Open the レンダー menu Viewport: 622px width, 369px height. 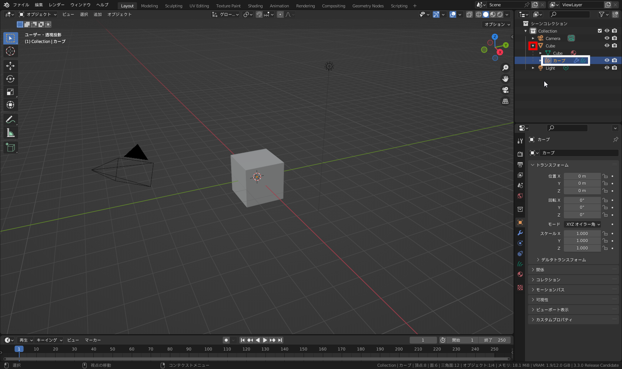pos(57,5)
